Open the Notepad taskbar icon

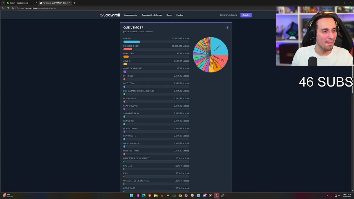click(198, 196)
